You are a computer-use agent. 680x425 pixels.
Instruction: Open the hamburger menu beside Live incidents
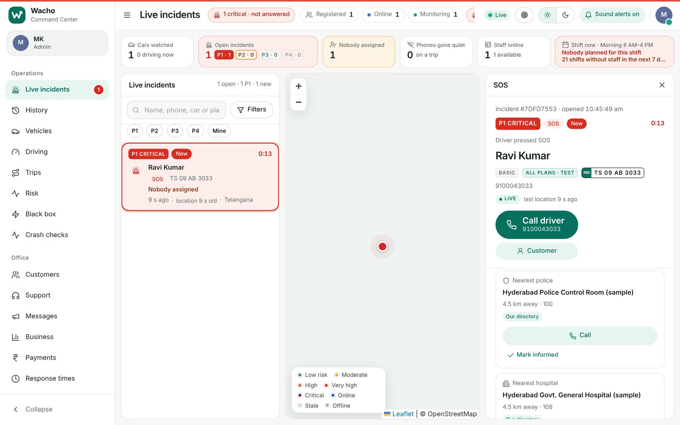(x=127, y=15)
